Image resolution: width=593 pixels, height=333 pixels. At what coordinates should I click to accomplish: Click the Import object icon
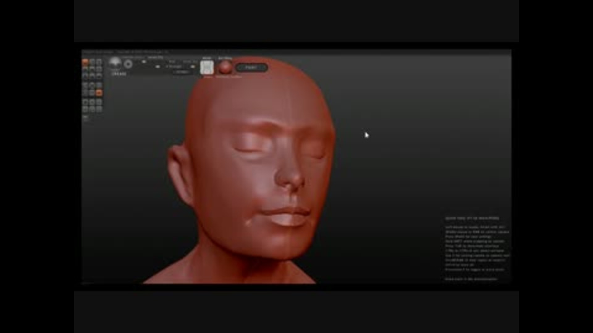point(99,102)
